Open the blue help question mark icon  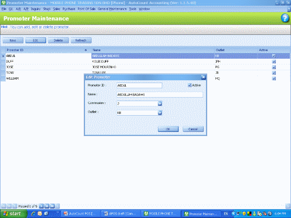point(285,18)
